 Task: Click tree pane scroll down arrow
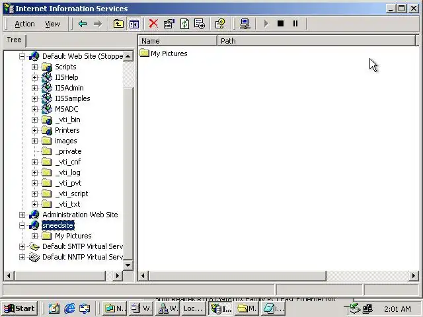[x=128, y=265]
